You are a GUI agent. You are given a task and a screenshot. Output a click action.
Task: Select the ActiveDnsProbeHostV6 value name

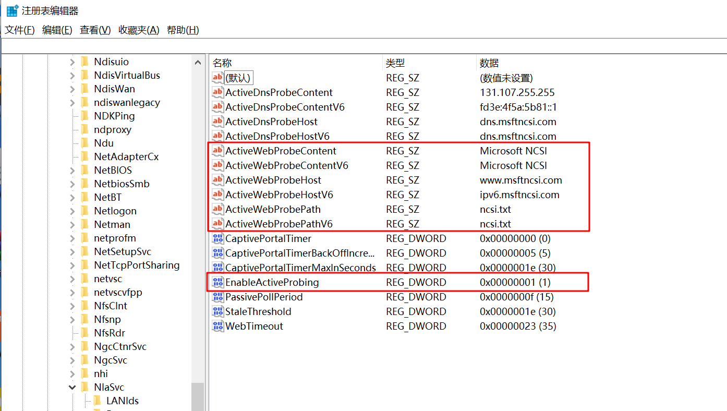[x=277, y=137]
